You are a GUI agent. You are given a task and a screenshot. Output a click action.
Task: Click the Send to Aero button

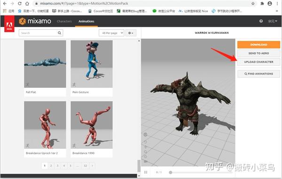point(258,53)
